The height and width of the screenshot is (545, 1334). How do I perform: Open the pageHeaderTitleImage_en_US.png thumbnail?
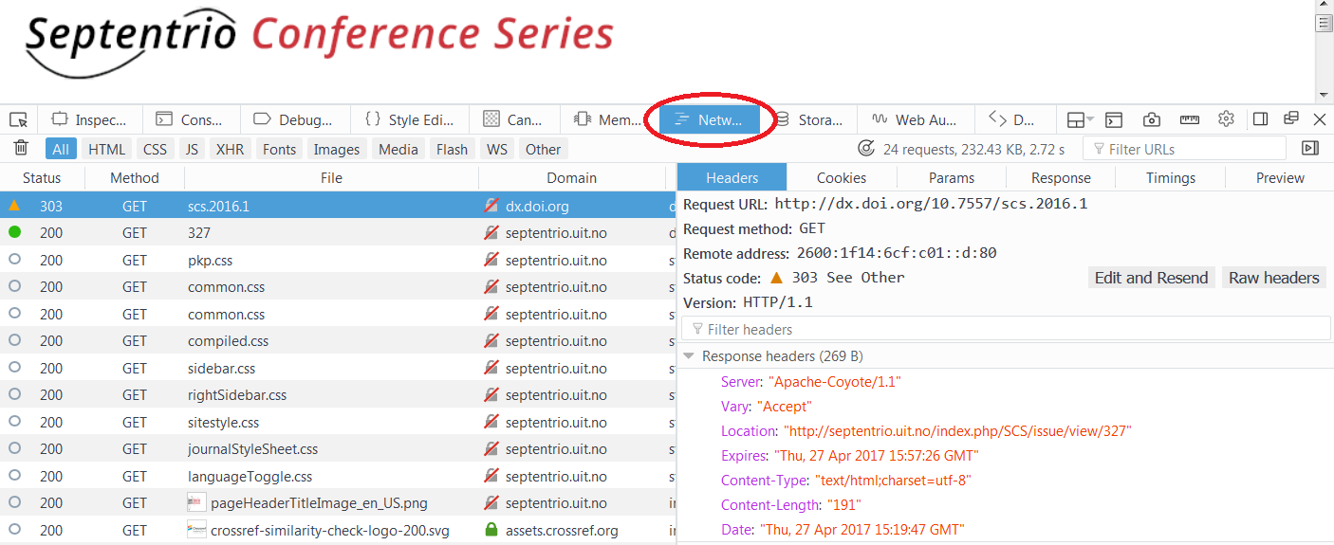195,502
